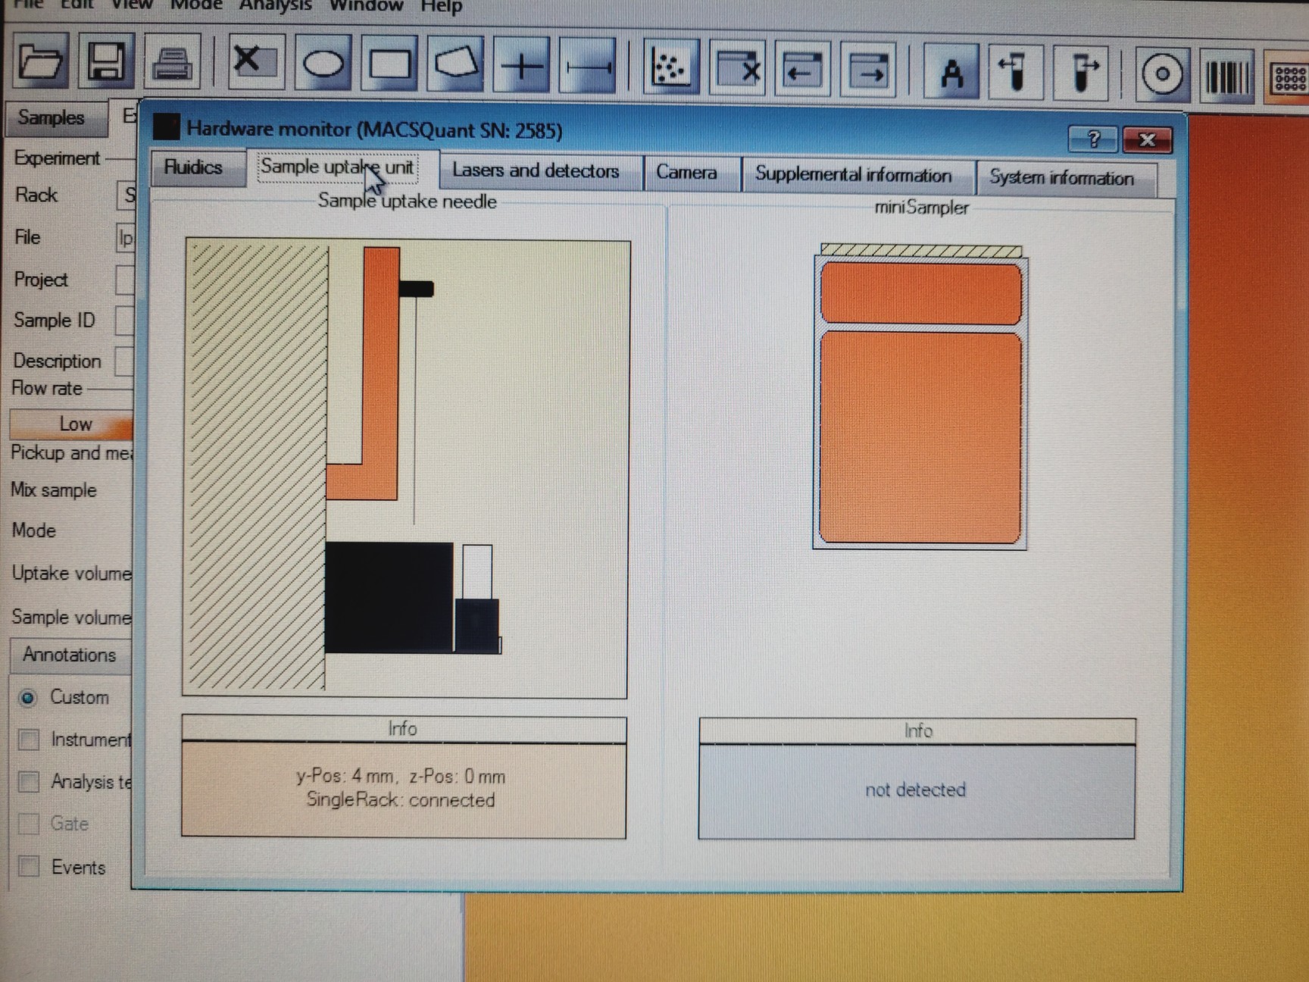Select the polygon gate tool
Image resolution: width=1309 pixels, height=982 pixels.
(456, 64)
